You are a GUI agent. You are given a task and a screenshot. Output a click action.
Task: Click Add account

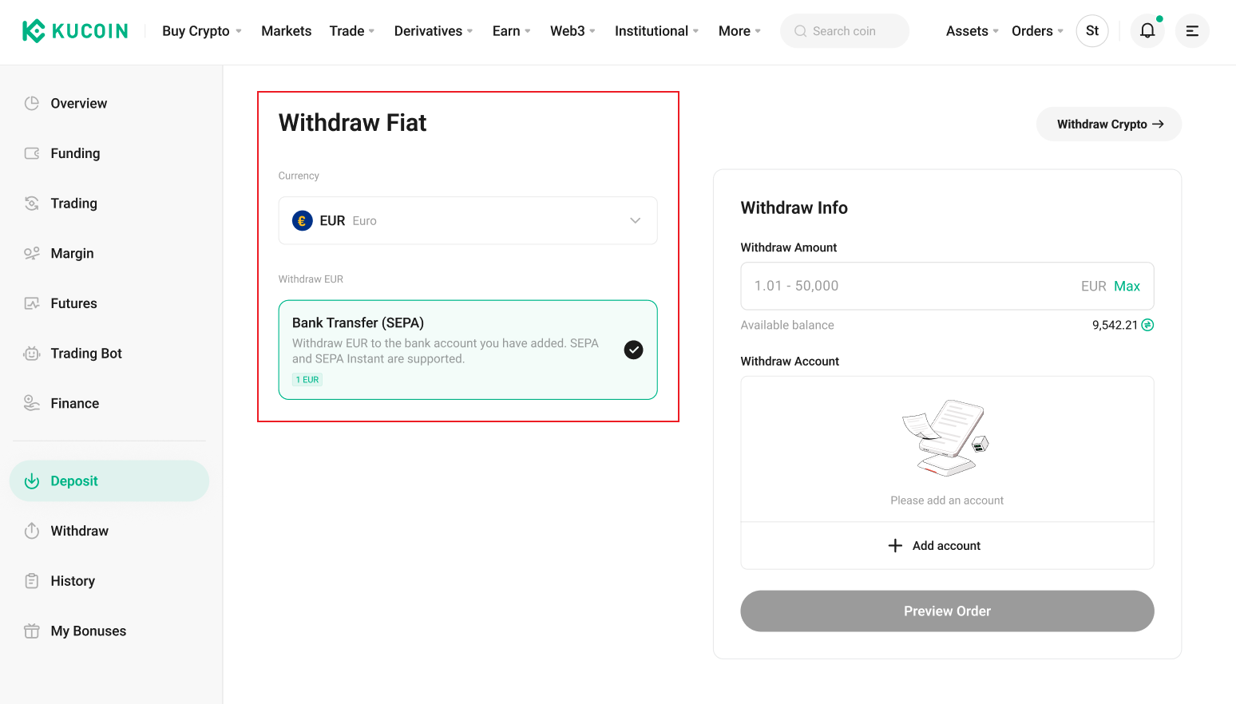point(946,546)
